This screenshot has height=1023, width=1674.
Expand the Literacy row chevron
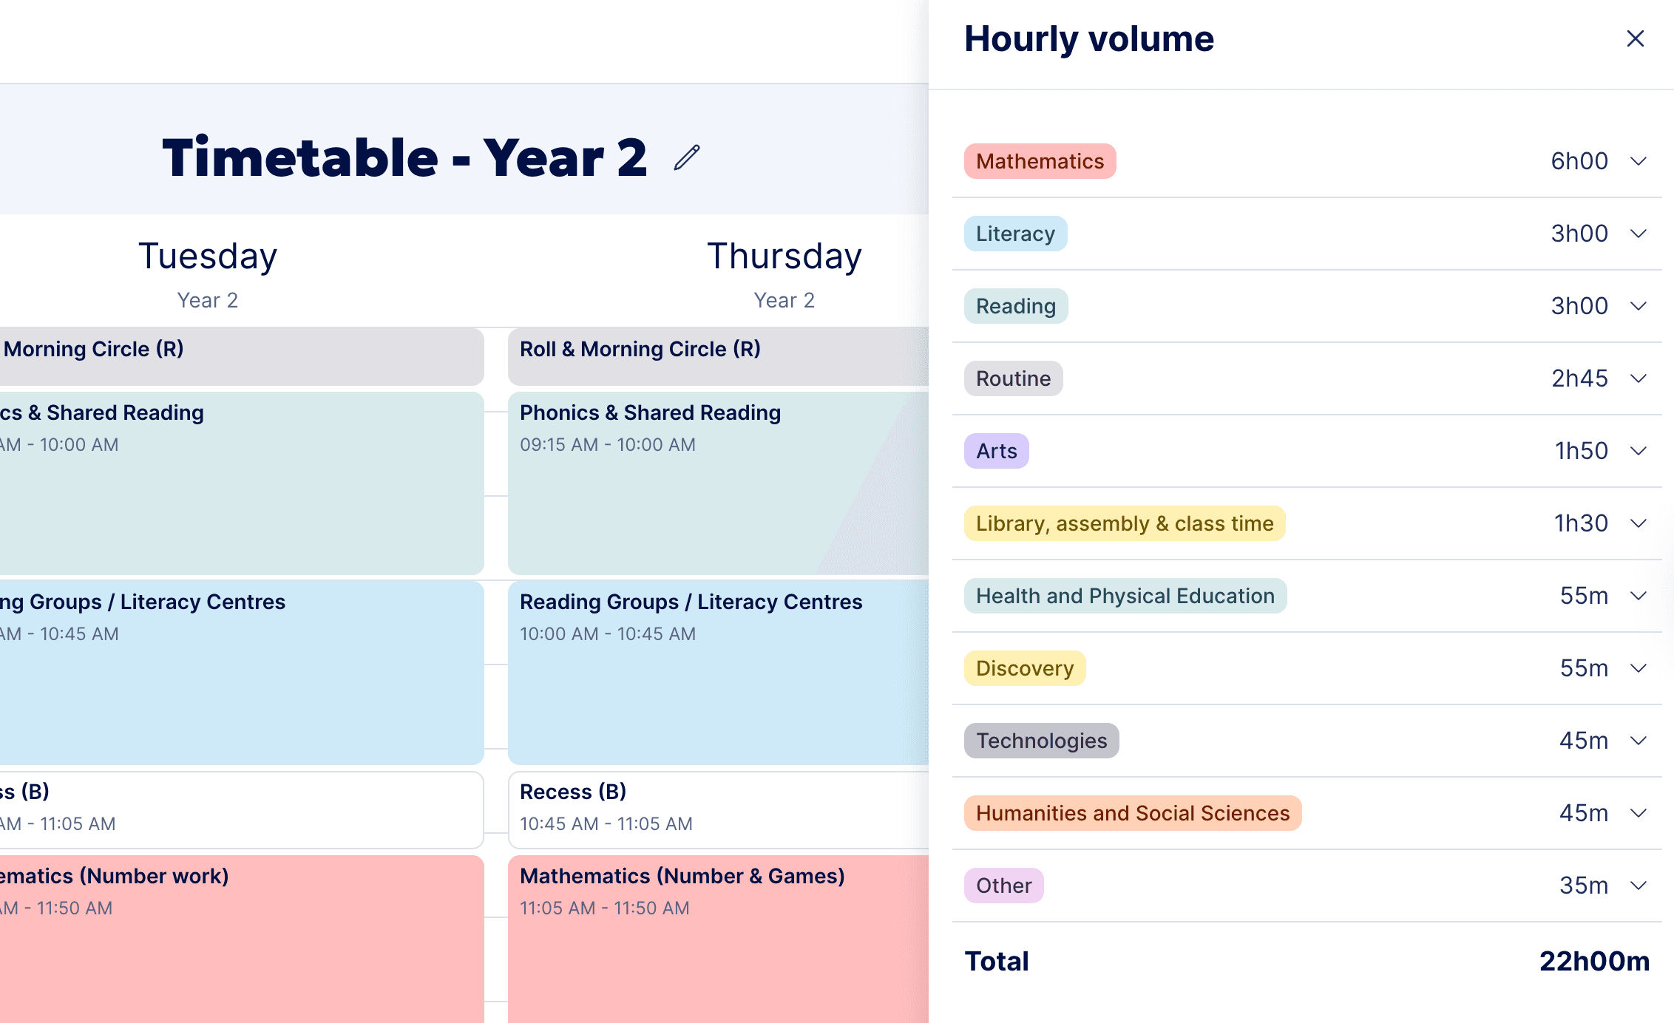tap(1638, 233)
